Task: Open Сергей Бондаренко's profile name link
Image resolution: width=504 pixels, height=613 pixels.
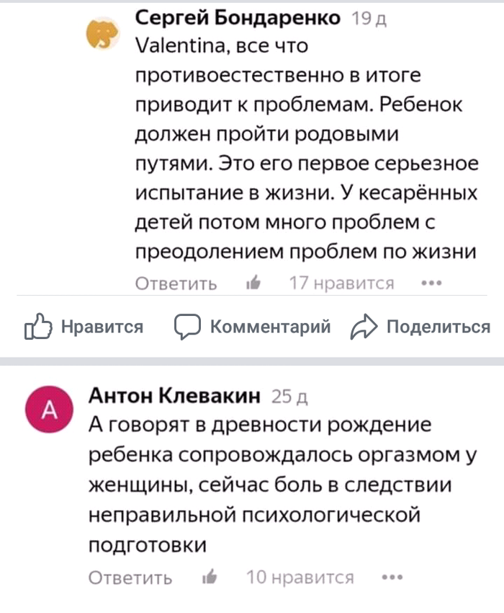Action: [x=238, y=18]
